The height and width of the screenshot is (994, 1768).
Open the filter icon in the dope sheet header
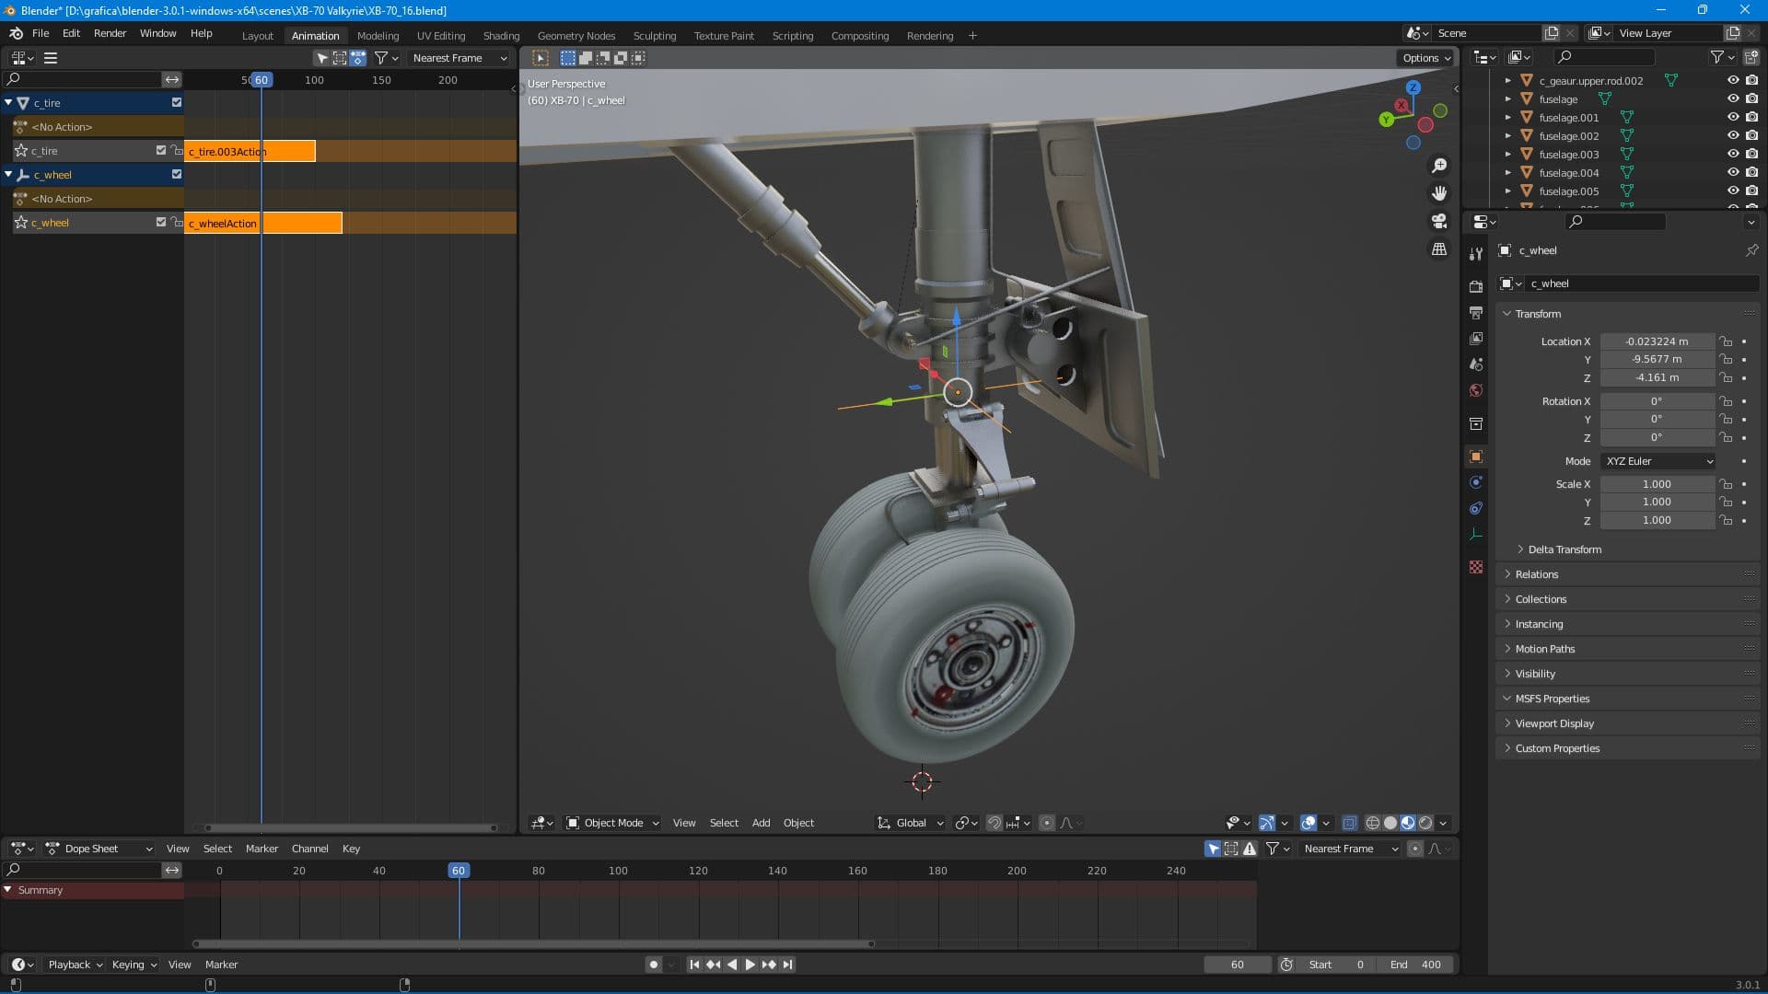1274,849
